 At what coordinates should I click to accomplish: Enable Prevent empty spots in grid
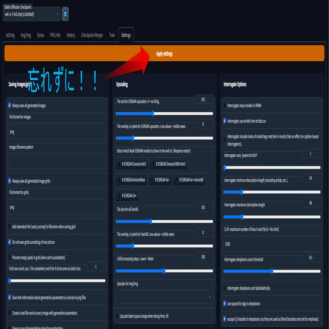(9, 257)
